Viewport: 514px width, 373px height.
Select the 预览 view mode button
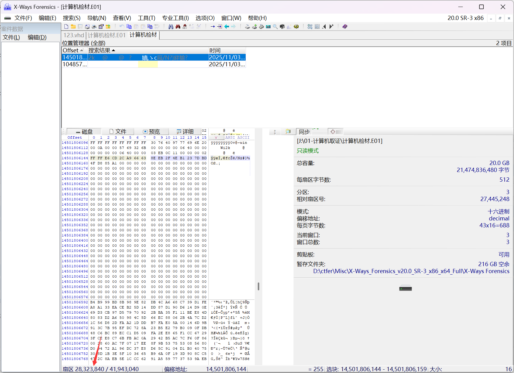pos(151,132)
